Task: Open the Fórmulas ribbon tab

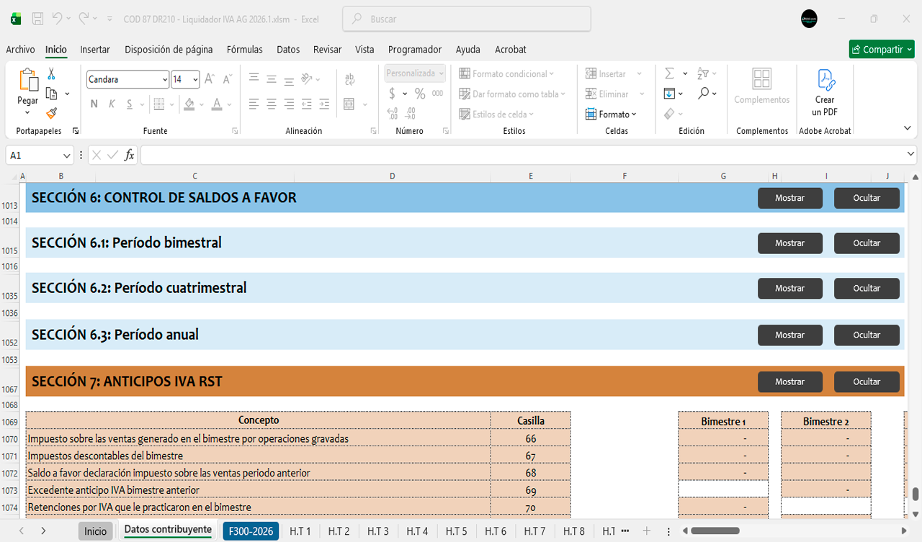Action: [x=244, y=50]
